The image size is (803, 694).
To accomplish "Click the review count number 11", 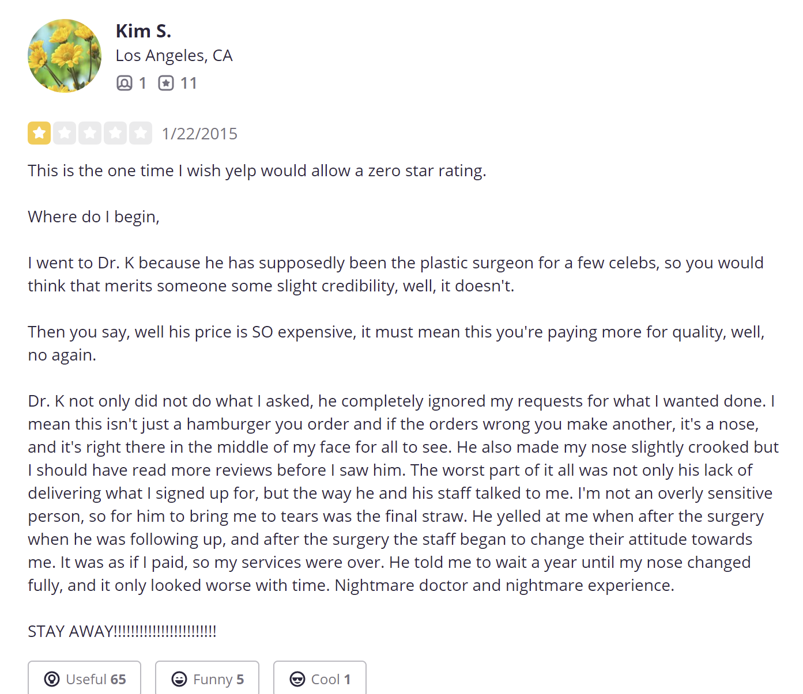I will pos(189,84).
